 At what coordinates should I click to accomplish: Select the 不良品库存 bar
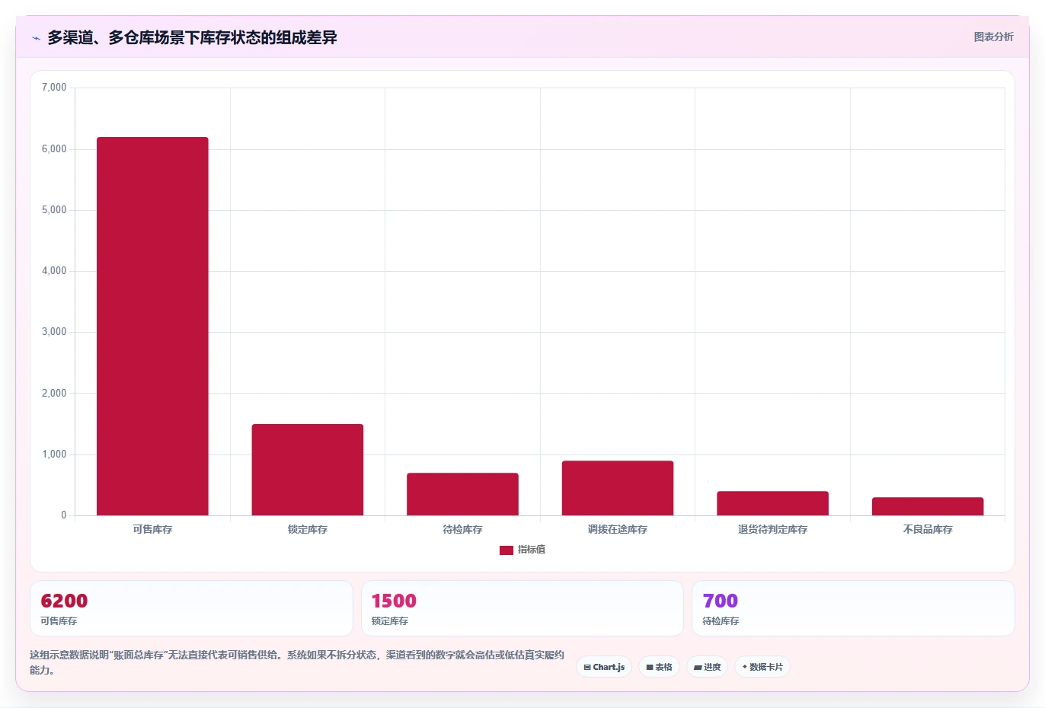(x=928, y=506)
